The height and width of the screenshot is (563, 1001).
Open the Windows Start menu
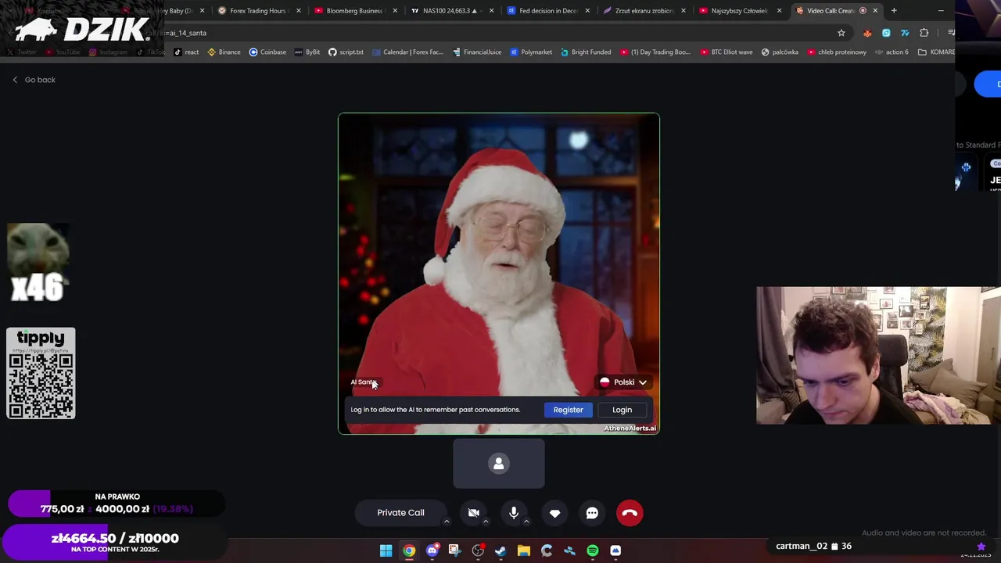pyautogui.click(x=386, y=550)
